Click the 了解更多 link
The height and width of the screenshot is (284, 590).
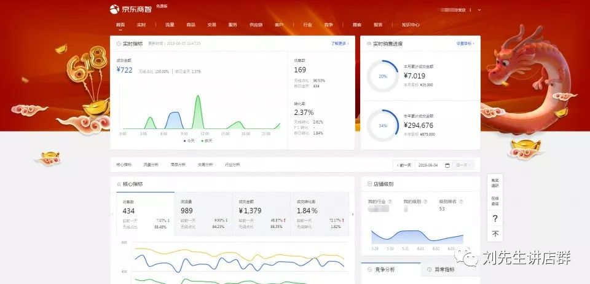coord(340,44)
